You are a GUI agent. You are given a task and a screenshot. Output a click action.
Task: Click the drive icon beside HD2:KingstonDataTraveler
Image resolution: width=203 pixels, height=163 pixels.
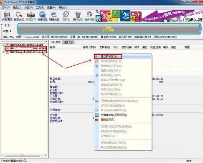(x=8, y=52)
